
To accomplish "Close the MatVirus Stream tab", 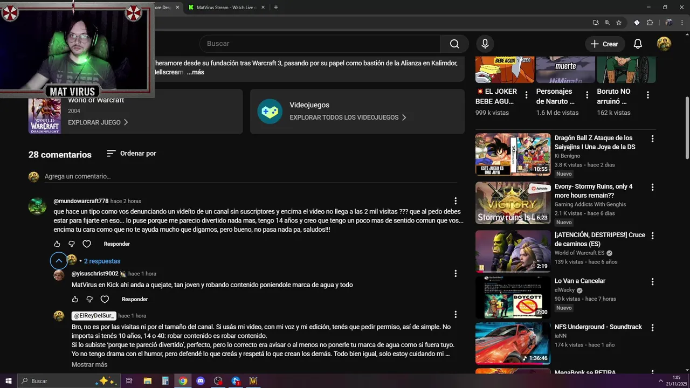I will (263, 8).
